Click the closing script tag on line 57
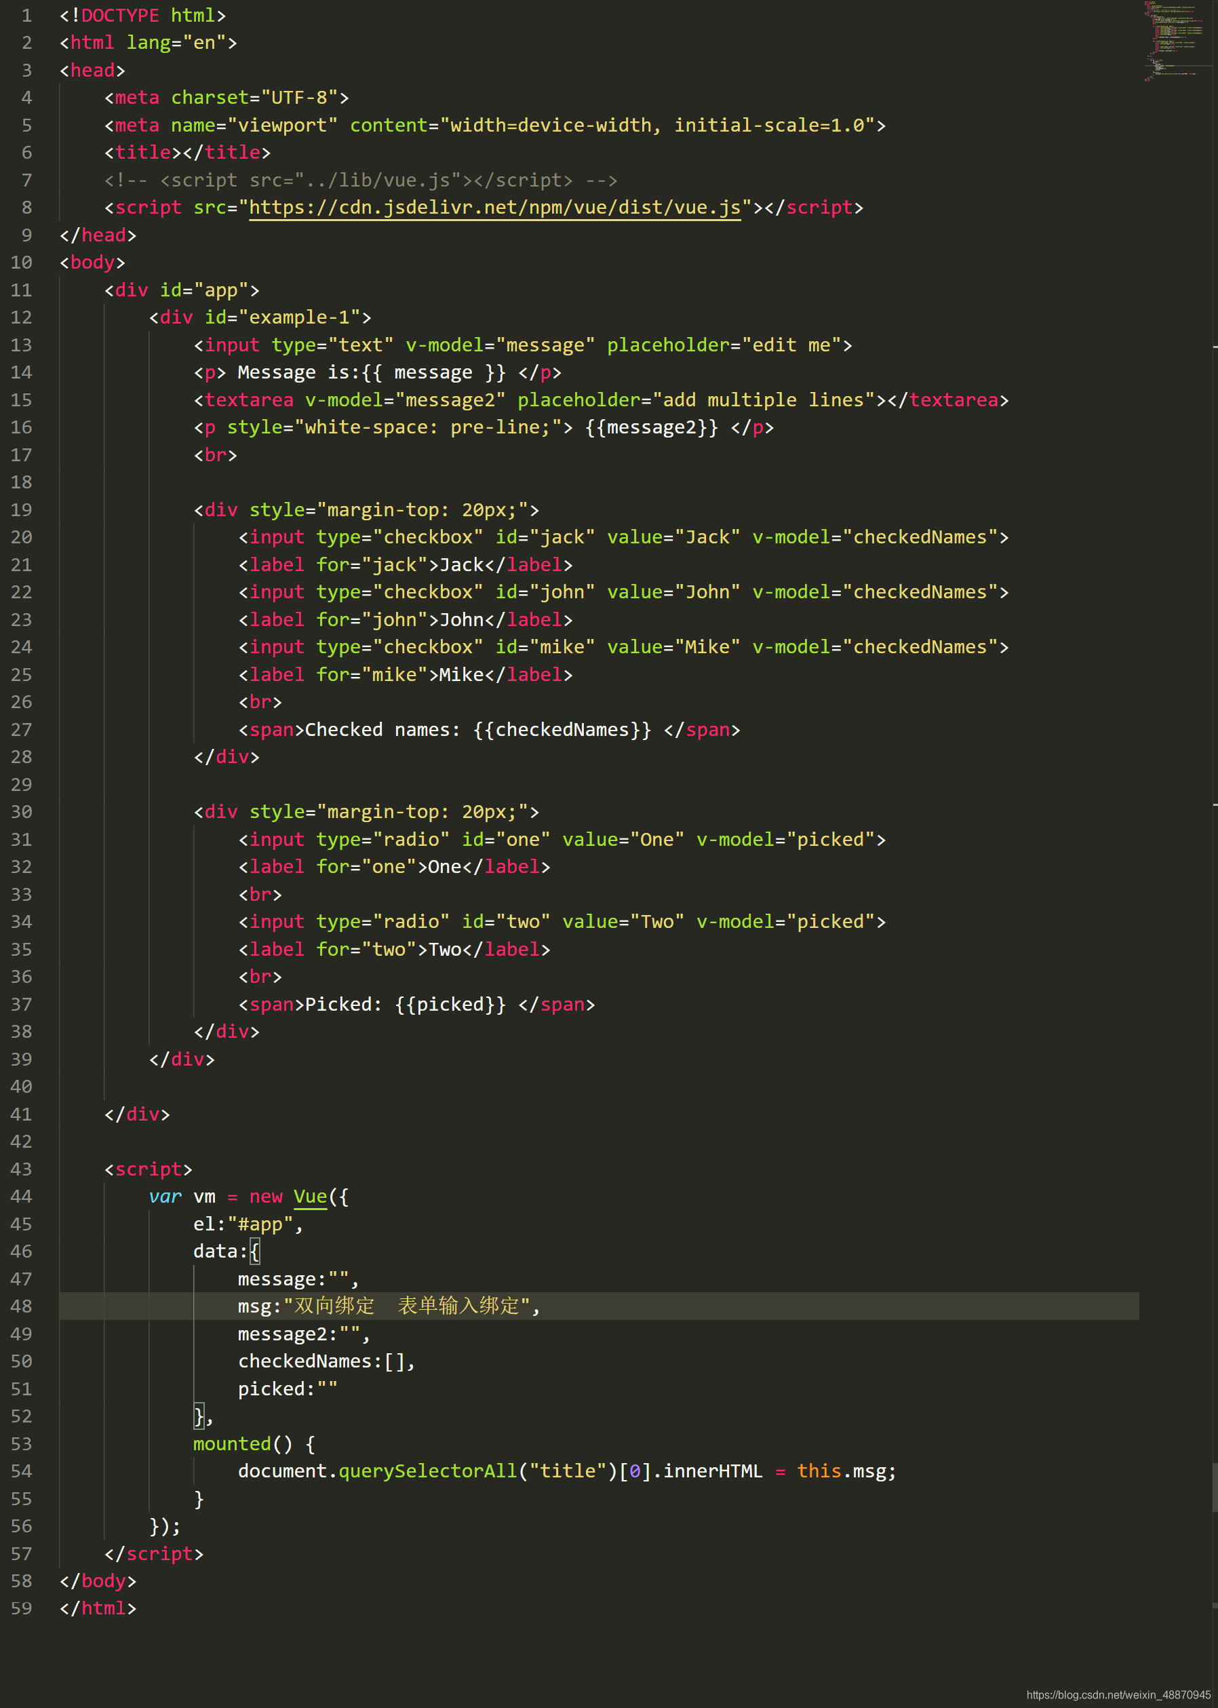 pyautogui.click(x=154, y=1553)
